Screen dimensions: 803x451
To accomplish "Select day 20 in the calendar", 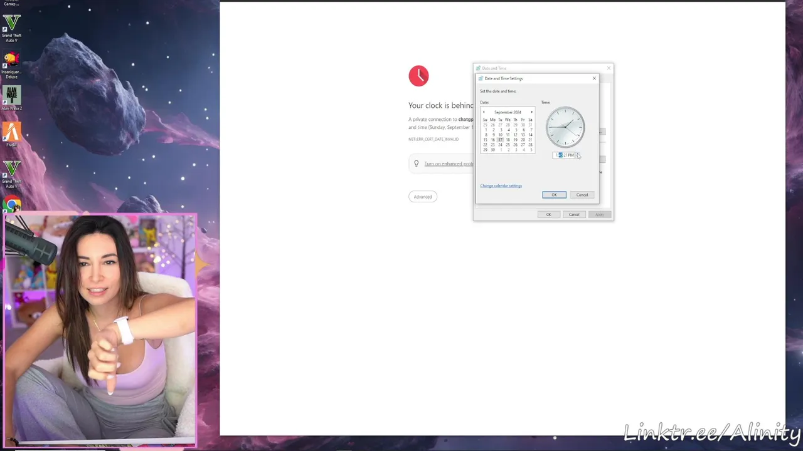I will 523,140.
